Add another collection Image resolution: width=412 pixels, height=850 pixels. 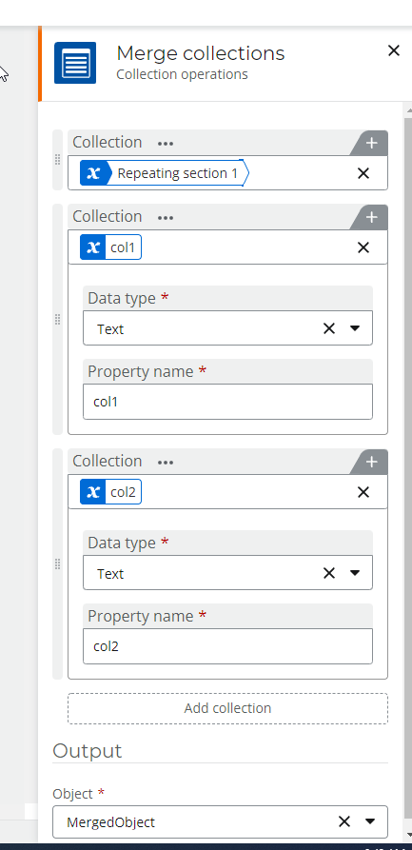[x=227, y=708]
